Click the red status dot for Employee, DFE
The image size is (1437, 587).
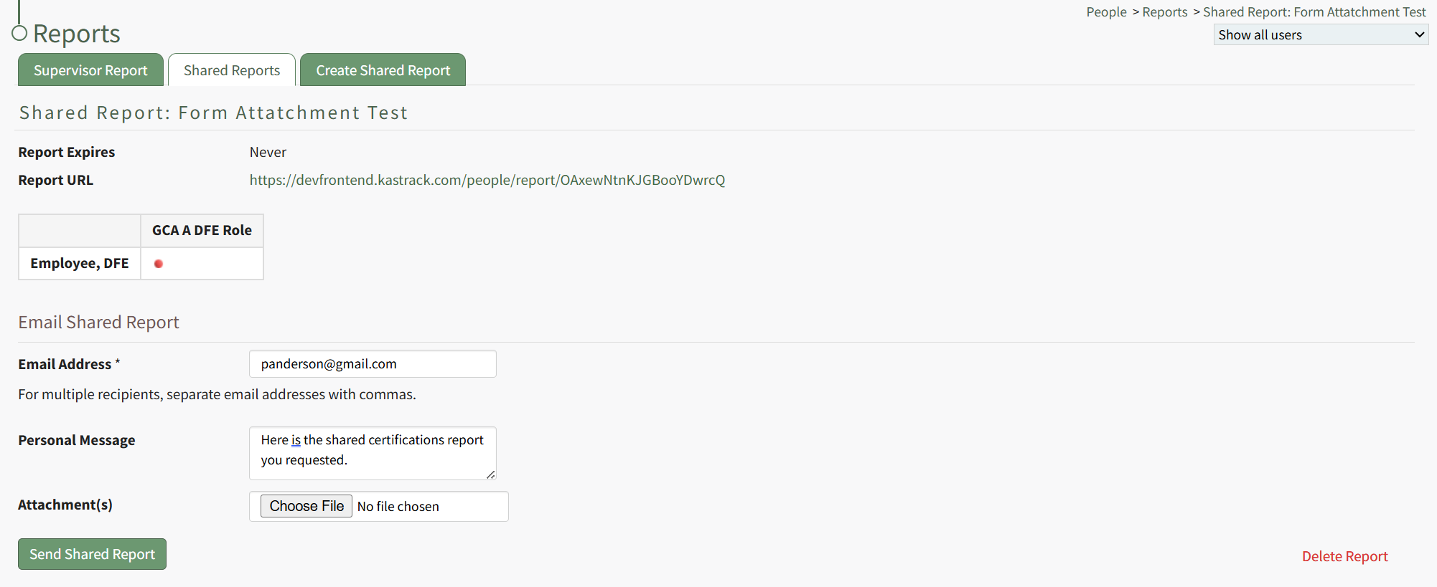pyautogui.click(x=159, y=264)
